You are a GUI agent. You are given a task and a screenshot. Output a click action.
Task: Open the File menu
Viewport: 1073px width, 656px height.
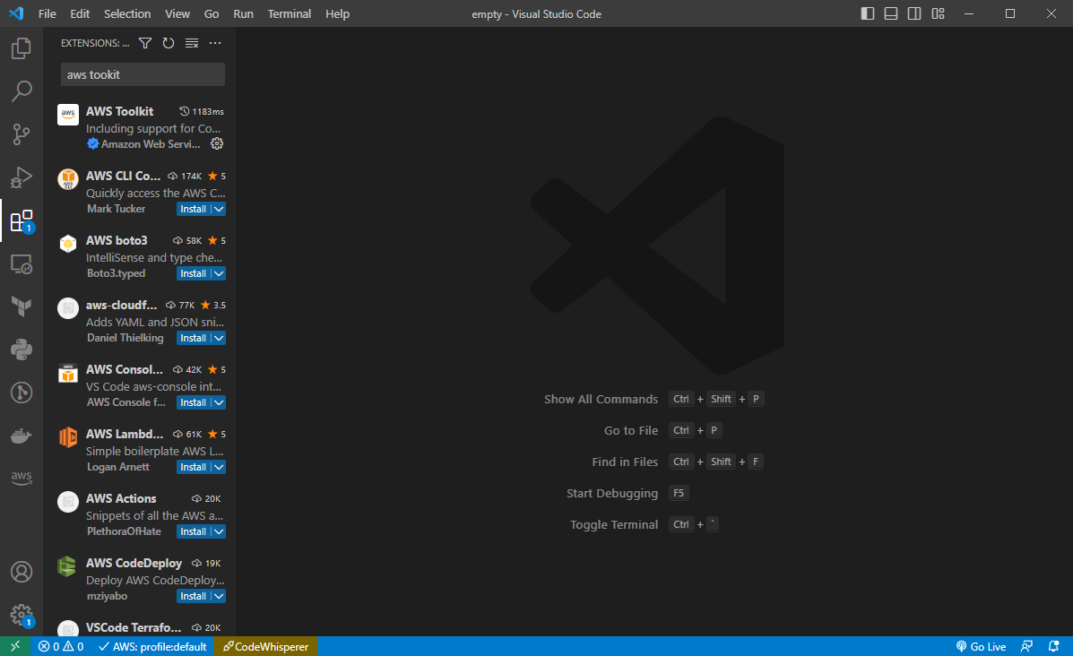coord(48,13)
